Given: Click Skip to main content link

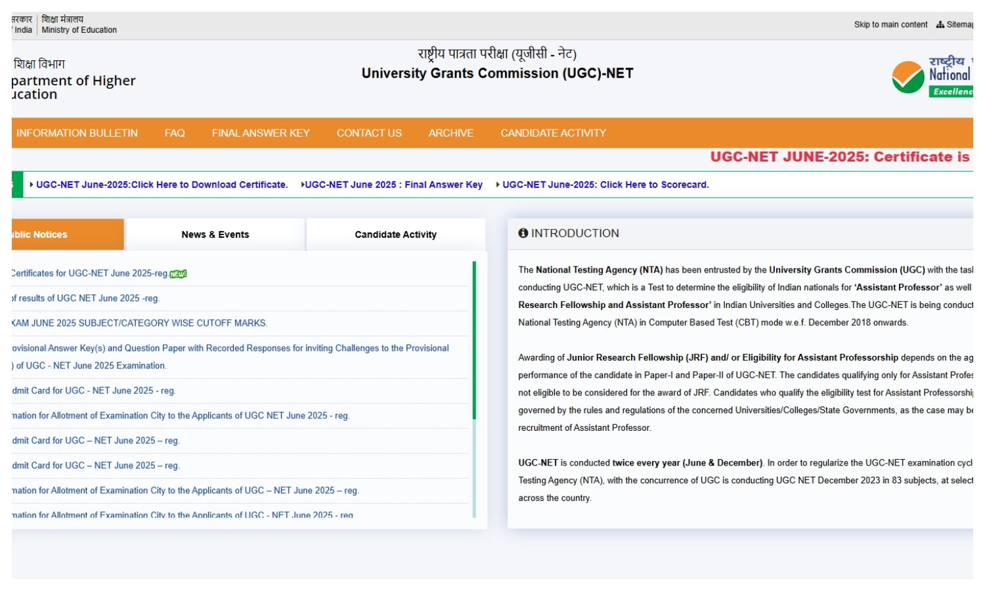Looking at the screenshot, I should 890,25.
